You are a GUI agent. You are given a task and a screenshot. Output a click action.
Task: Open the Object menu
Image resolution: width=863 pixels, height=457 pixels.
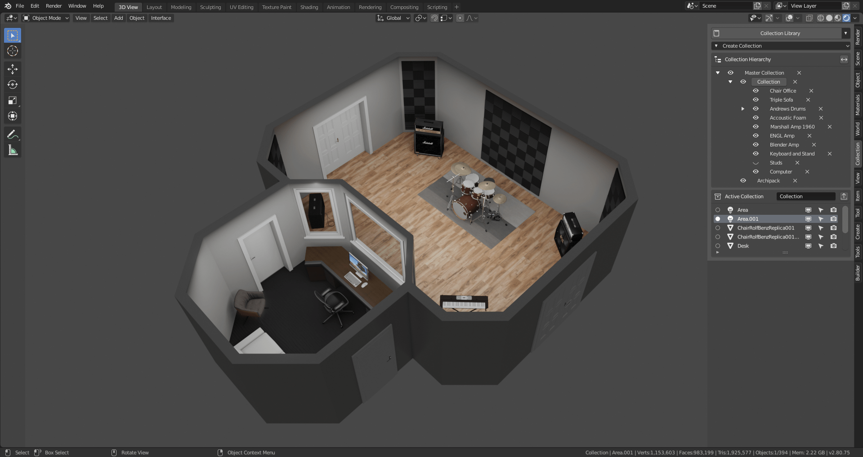pos(137,18)
